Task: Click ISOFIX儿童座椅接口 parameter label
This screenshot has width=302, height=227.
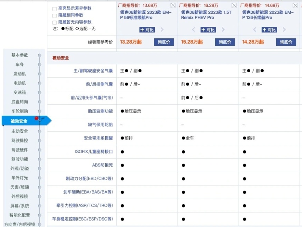Action: pos(94,152)
